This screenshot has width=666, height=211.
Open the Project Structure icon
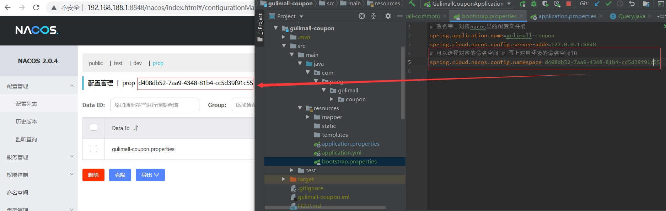pyautogui.click(x=646, y=4)
